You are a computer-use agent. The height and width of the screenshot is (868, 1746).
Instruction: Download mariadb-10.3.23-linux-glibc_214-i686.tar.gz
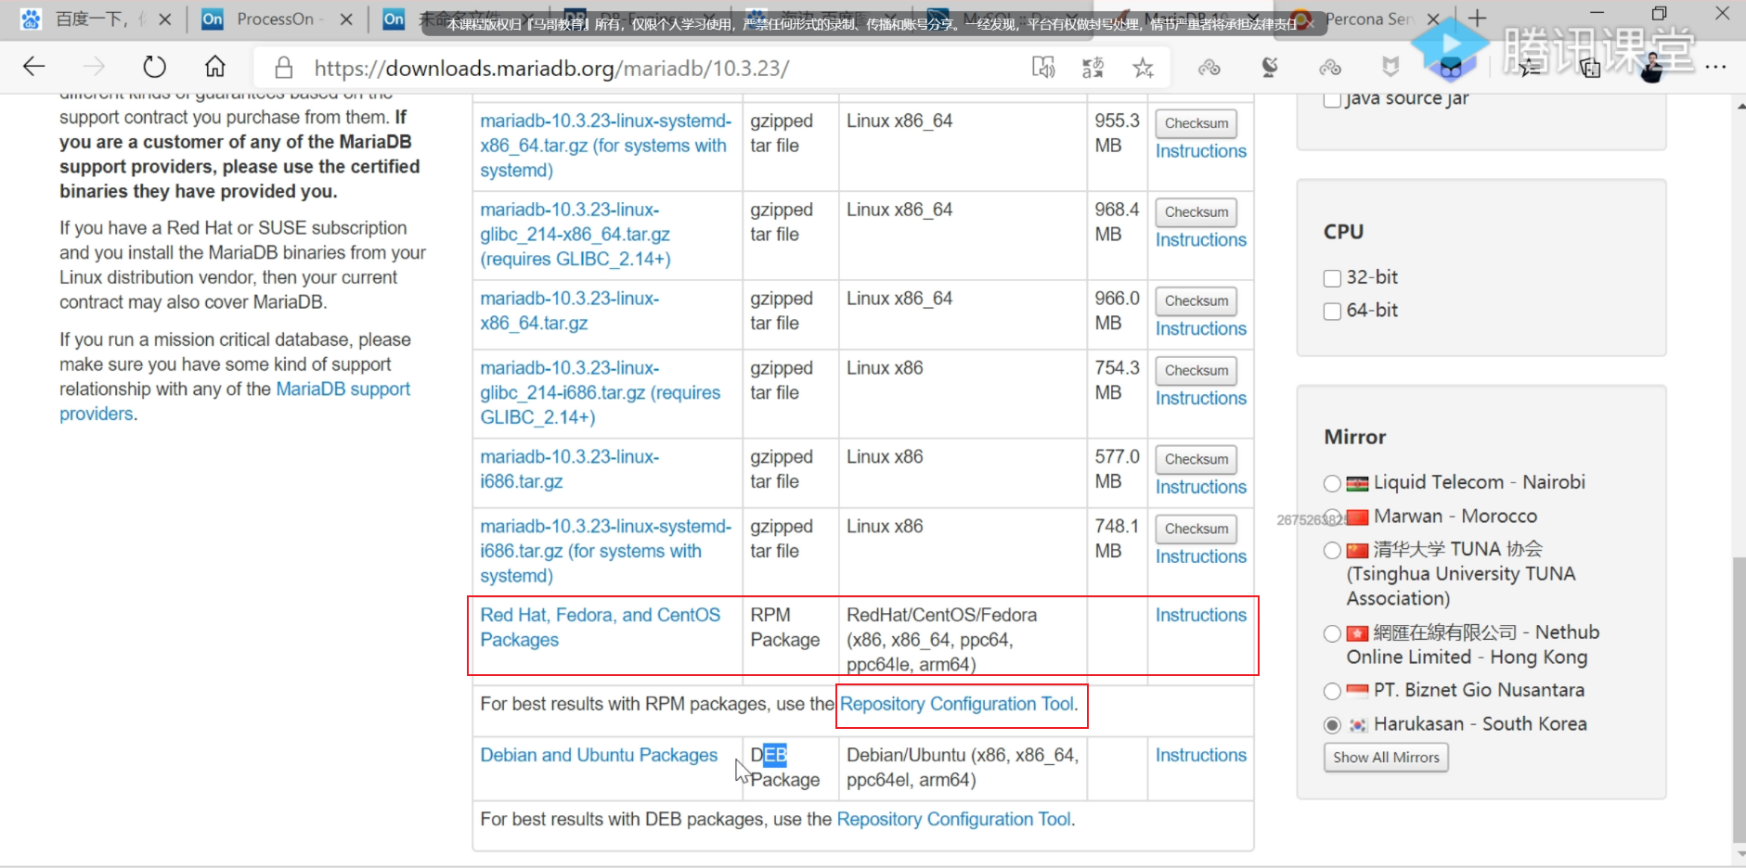[x=600, y=392]
